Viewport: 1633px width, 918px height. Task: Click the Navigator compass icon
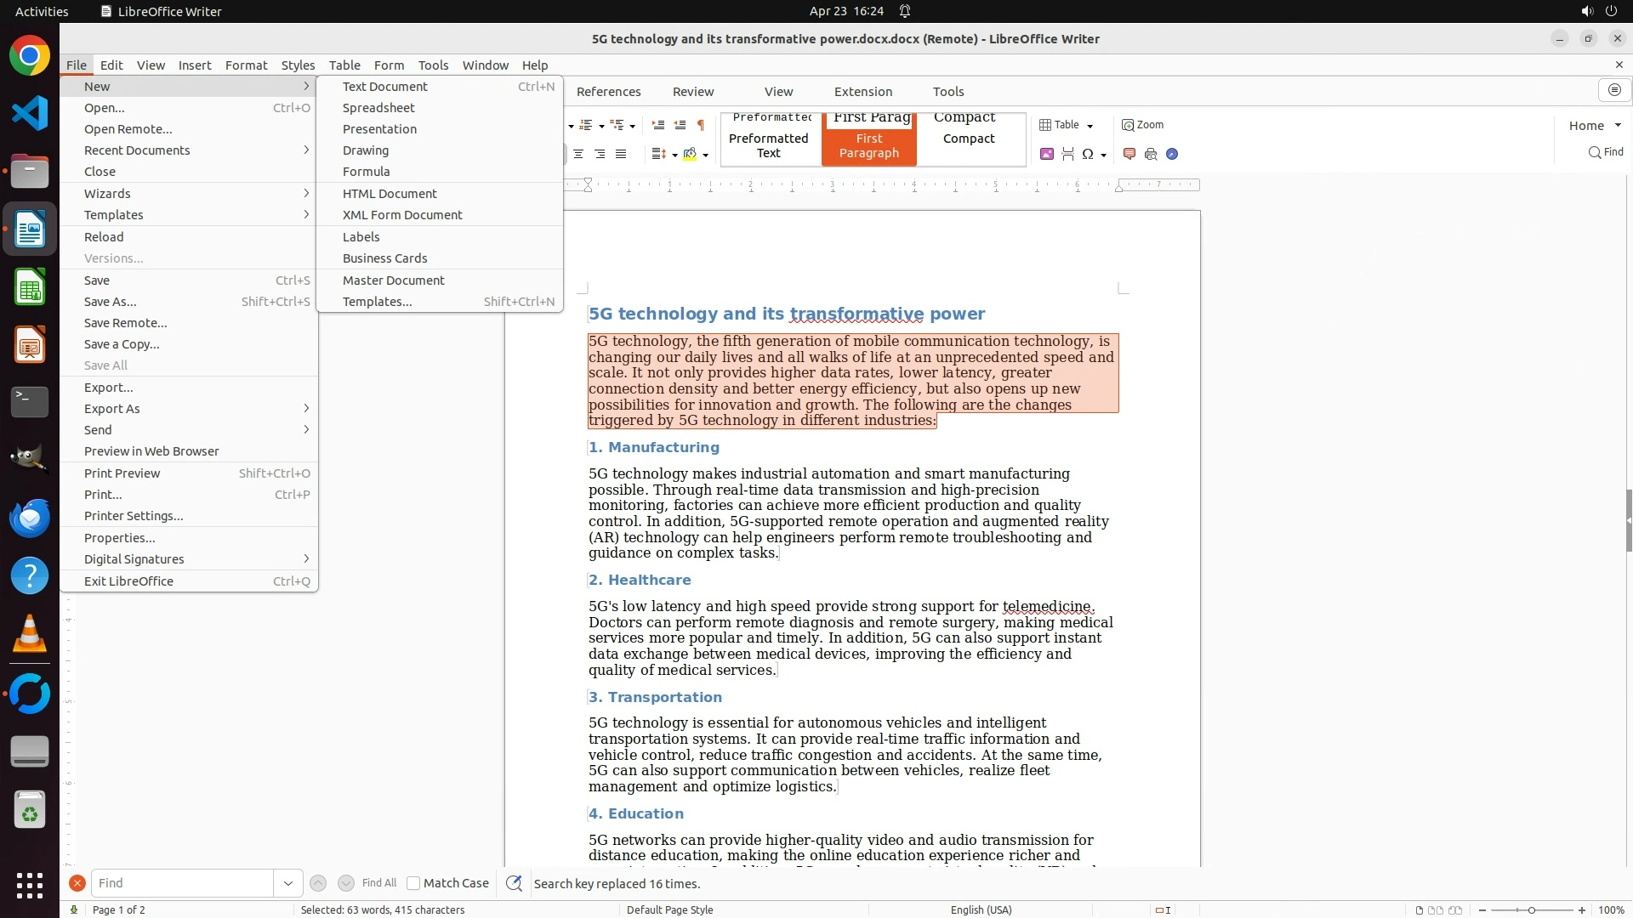pyautogui.click(x=1172, y=154)
